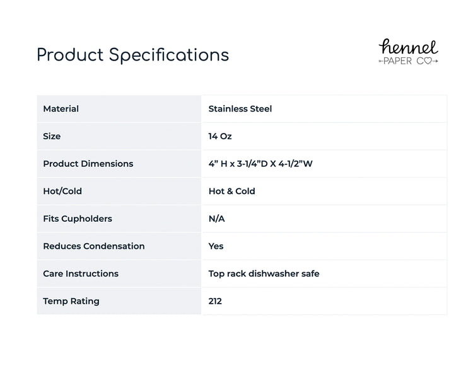Viewport: 473px width, 378px height.
Task: Click the 212 temperature value
Action: (215, 301)
